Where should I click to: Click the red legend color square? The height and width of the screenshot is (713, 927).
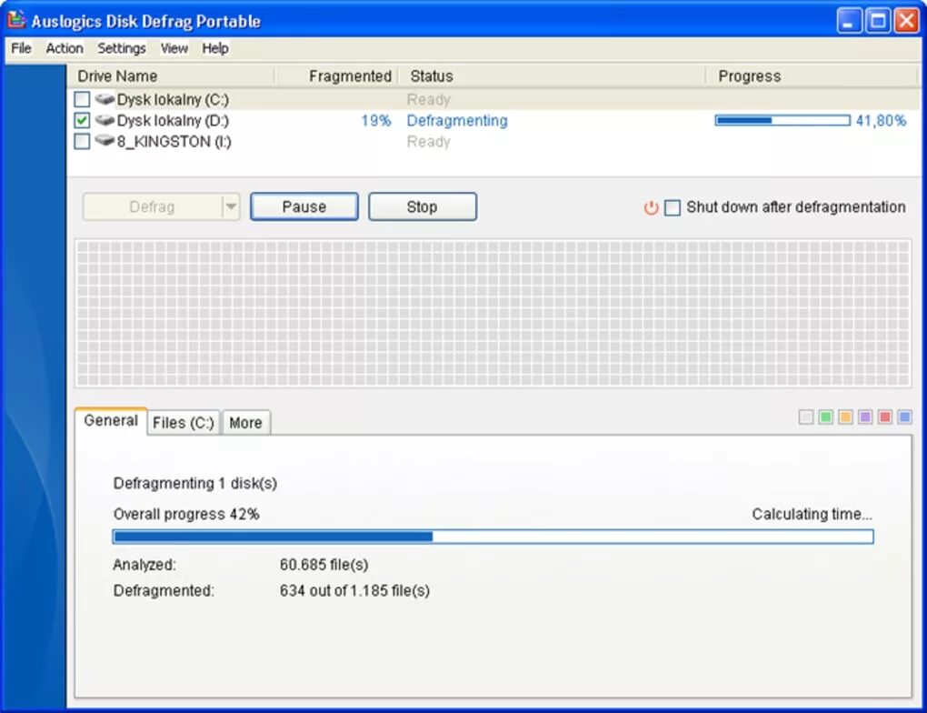[x=885, y=417]
